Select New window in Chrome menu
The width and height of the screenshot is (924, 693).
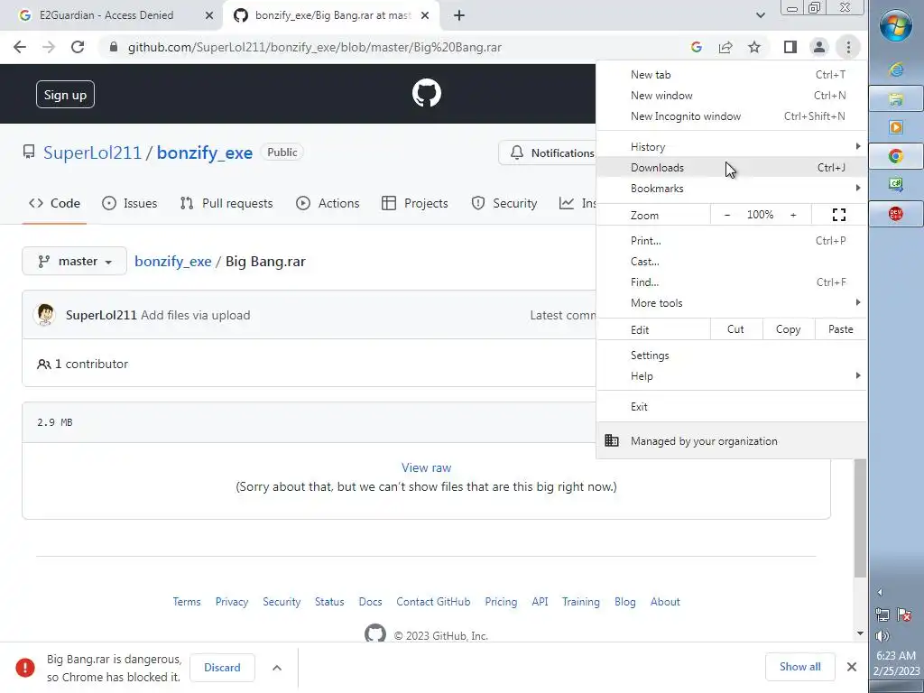pyautogui.click(x=731, y=96)
